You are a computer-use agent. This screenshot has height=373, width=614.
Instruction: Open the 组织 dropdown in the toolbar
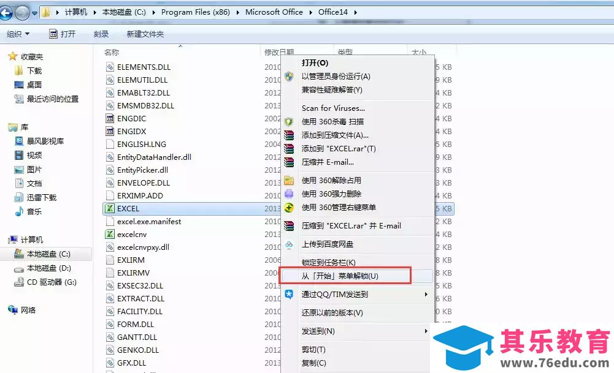18,34
